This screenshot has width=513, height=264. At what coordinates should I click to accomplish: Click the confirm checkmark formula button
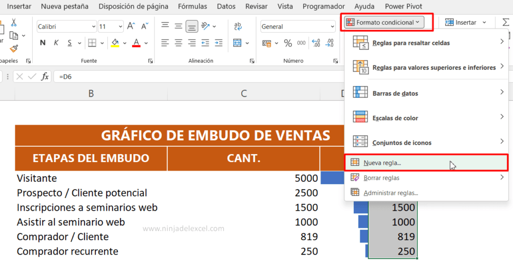click(x=32, y=77)
